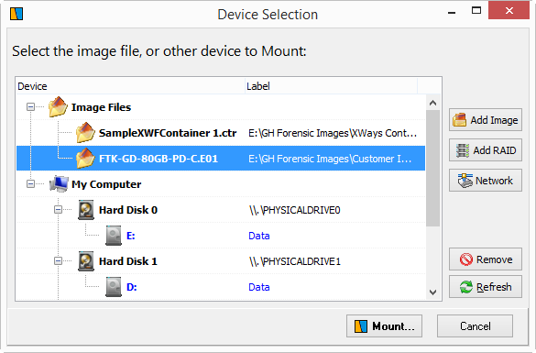The image size is (536, 353).
Task: Click the Hard Disk 0 drive icon
Action: coord(86,210)
